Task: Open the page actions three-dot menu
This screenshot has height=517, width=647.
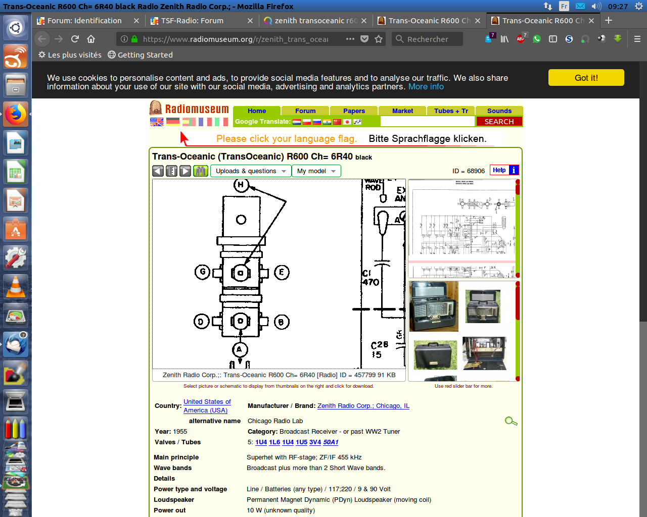Action: tap(350, 39)
